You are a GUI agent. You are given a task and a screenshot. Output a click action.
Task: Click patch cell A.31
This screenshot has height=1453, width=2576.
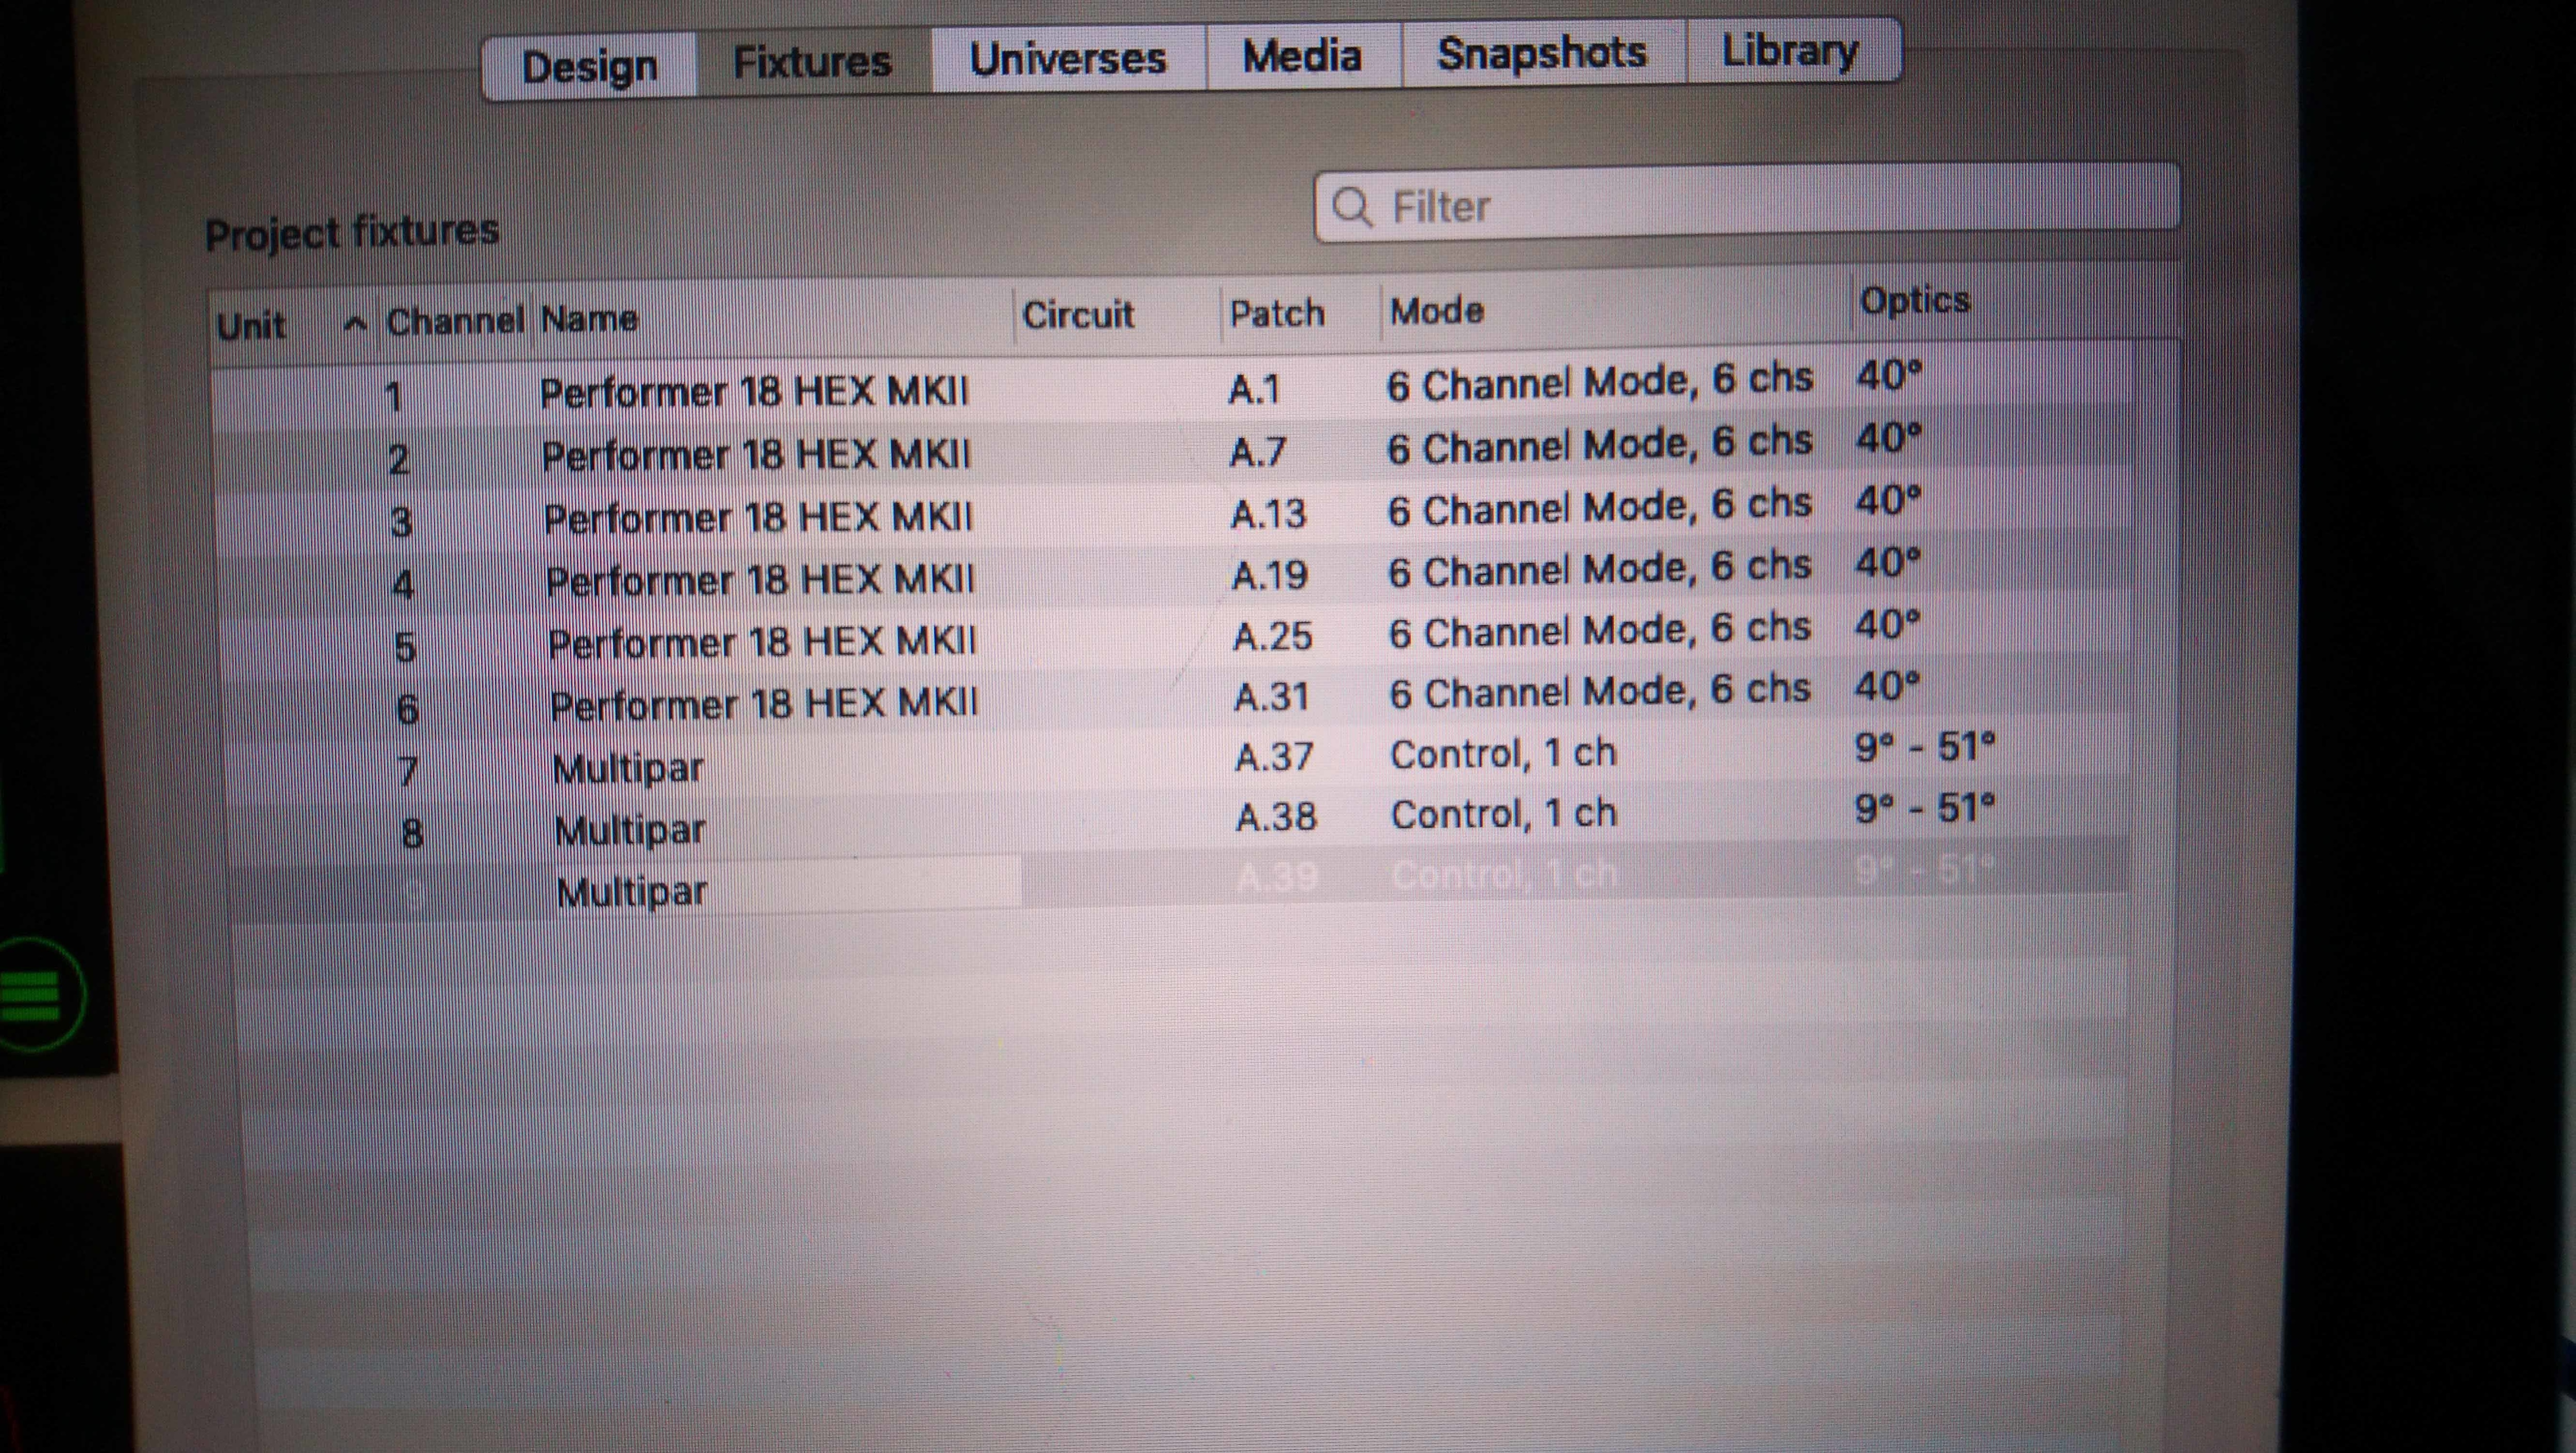point(1271,696)
